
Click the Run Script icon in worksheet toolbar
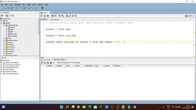[x=45, y=16]
